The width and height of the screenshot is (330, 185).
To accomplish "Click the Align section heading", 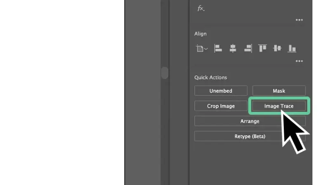I will pyautogui.click(x=200, y=34).
